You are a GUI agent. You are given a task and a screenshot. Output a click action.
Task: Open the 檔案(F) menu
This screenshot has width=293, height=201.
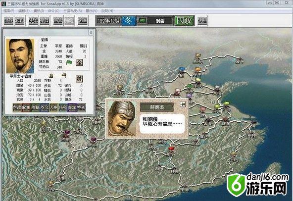tap(9, 11)
